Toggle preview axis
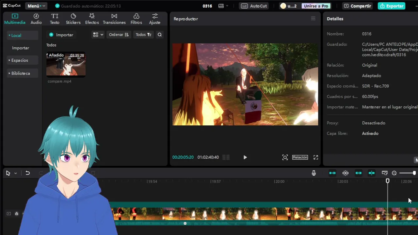Image resolution: width=418 pixels, height=235 pixels. pos(372,173)
